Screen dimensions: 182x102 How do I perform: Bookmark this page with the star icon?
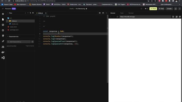pos(155,1)
